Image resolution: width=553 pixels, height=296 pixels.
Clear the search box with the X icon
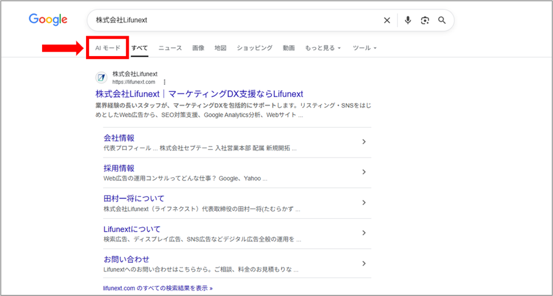click(387, 20)
